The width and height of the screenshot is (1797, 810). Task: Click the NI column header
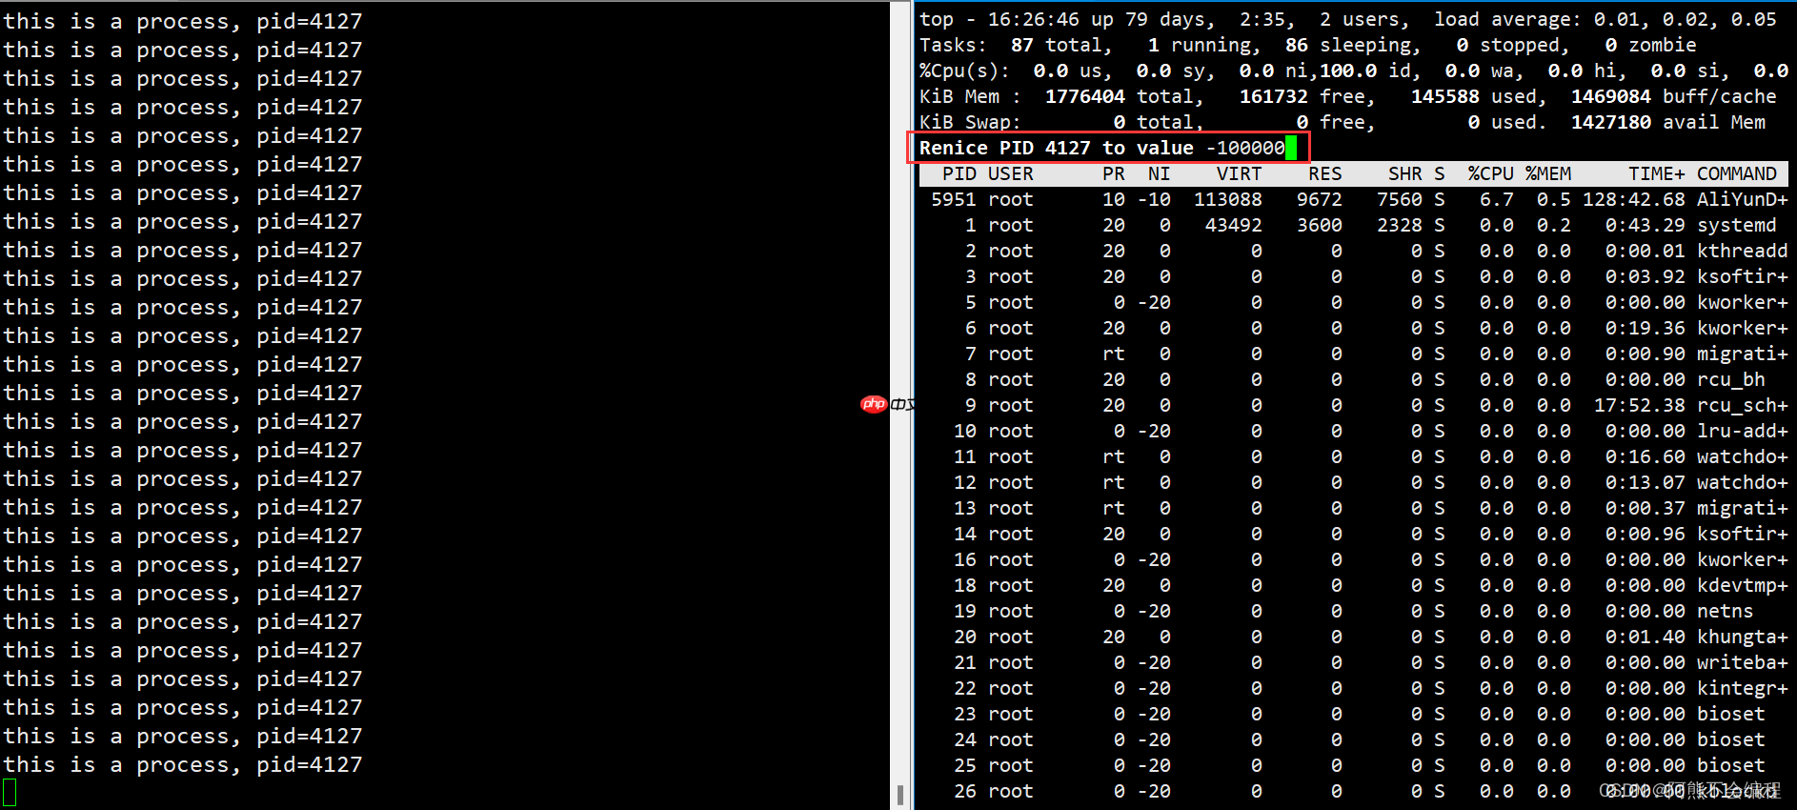[1160, 173]
